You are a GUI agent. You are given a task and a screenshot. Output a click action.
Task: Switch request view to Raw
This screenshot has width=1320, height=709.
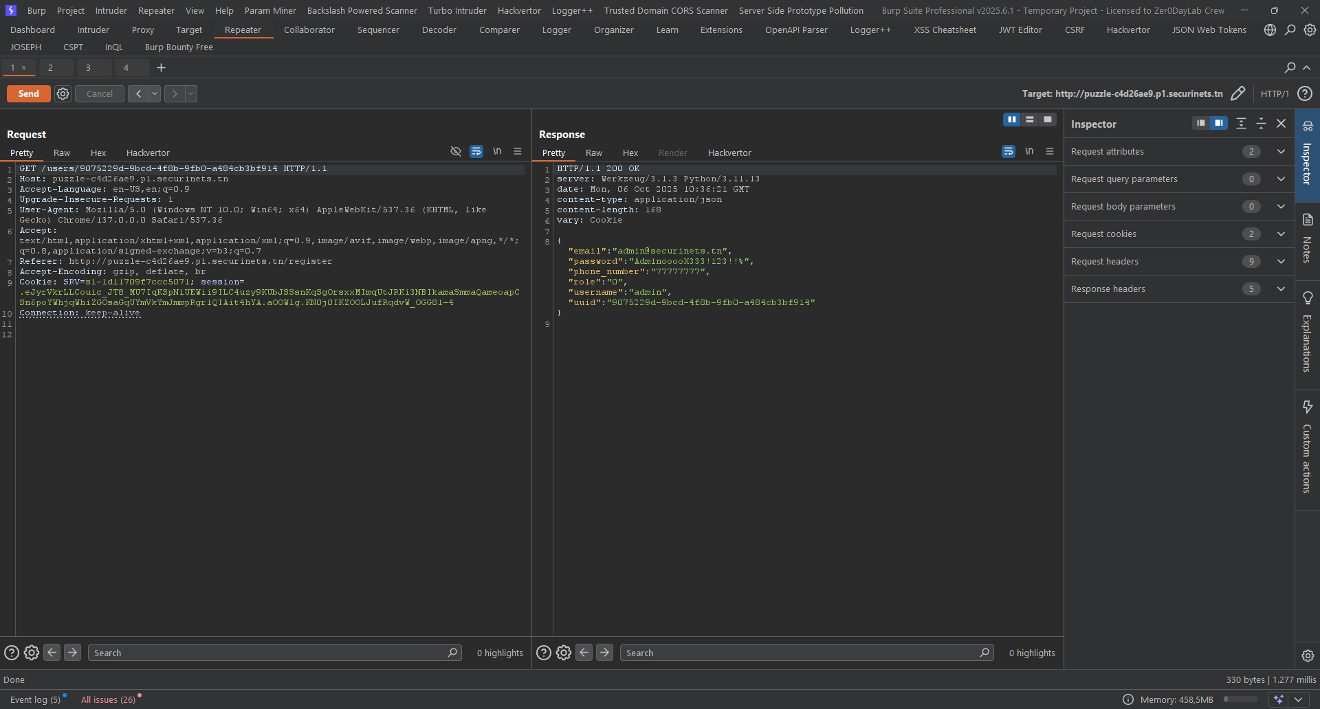click(62, 153)
